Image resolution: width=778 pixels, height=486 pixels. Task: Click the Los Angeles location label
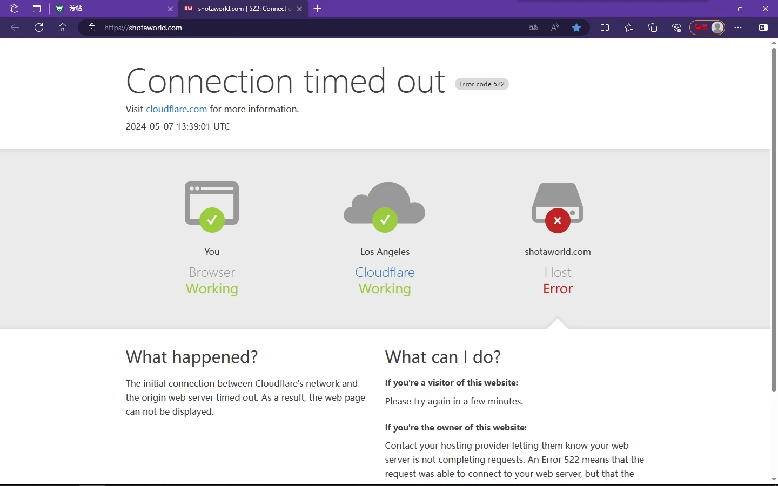(x=385, y=252)
